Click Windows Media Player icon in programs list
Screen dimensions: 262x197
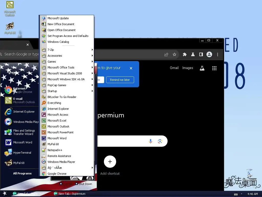coord(44,162)
